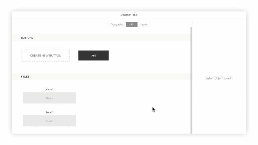This screenshot has width=258, height=145.
Task: Switch to the Typography tab
Action: (116, 24)
